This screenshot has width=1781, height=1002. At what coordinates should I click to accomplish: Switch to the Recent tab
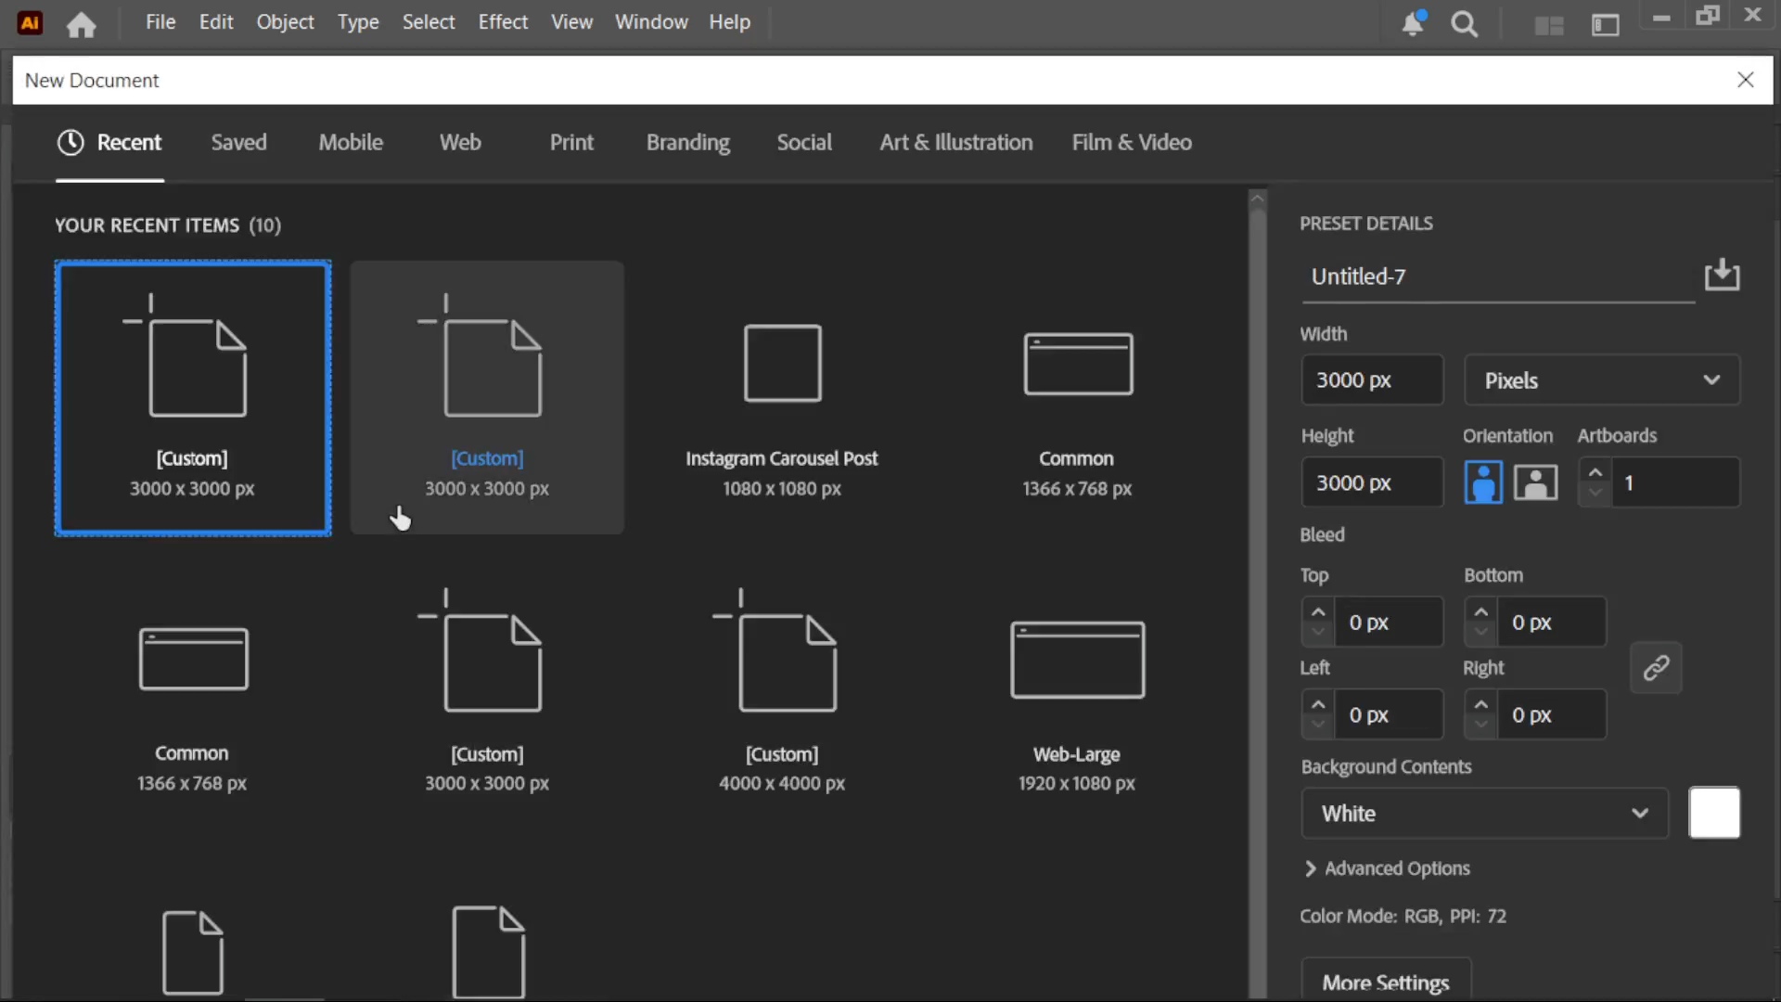pos(110,142)
